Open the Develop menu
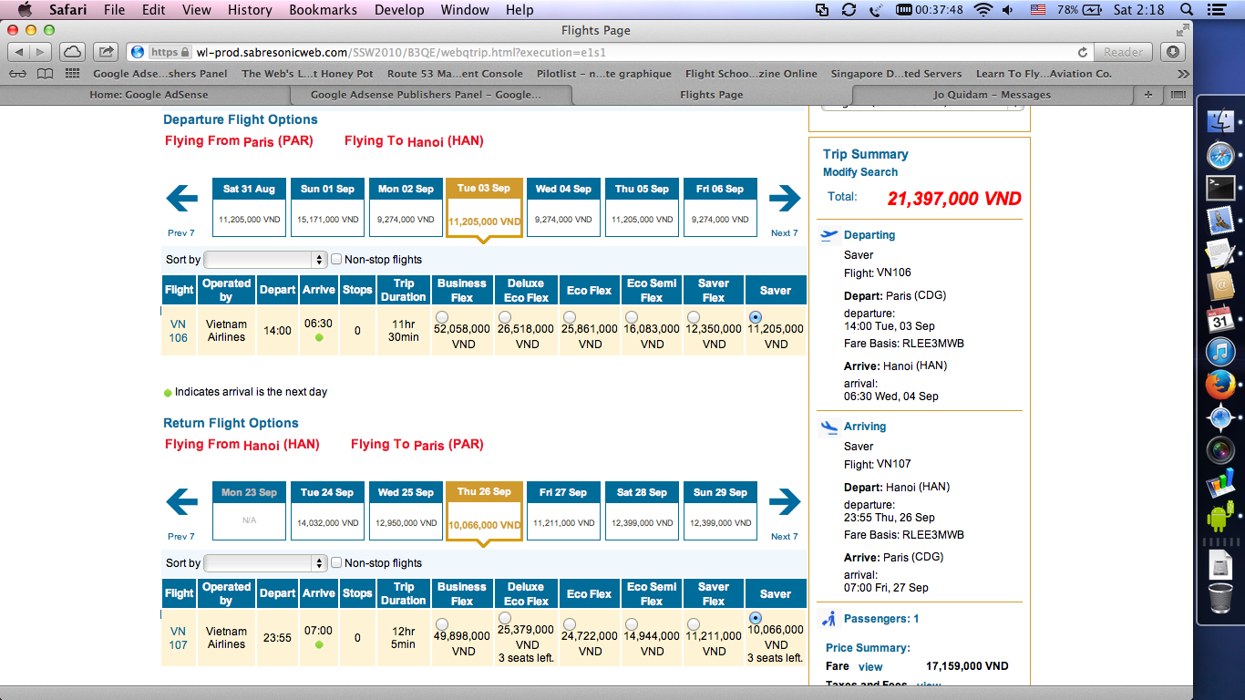Screen dimensions: 1245x700 pyautogui.click(x=399, y=10)
